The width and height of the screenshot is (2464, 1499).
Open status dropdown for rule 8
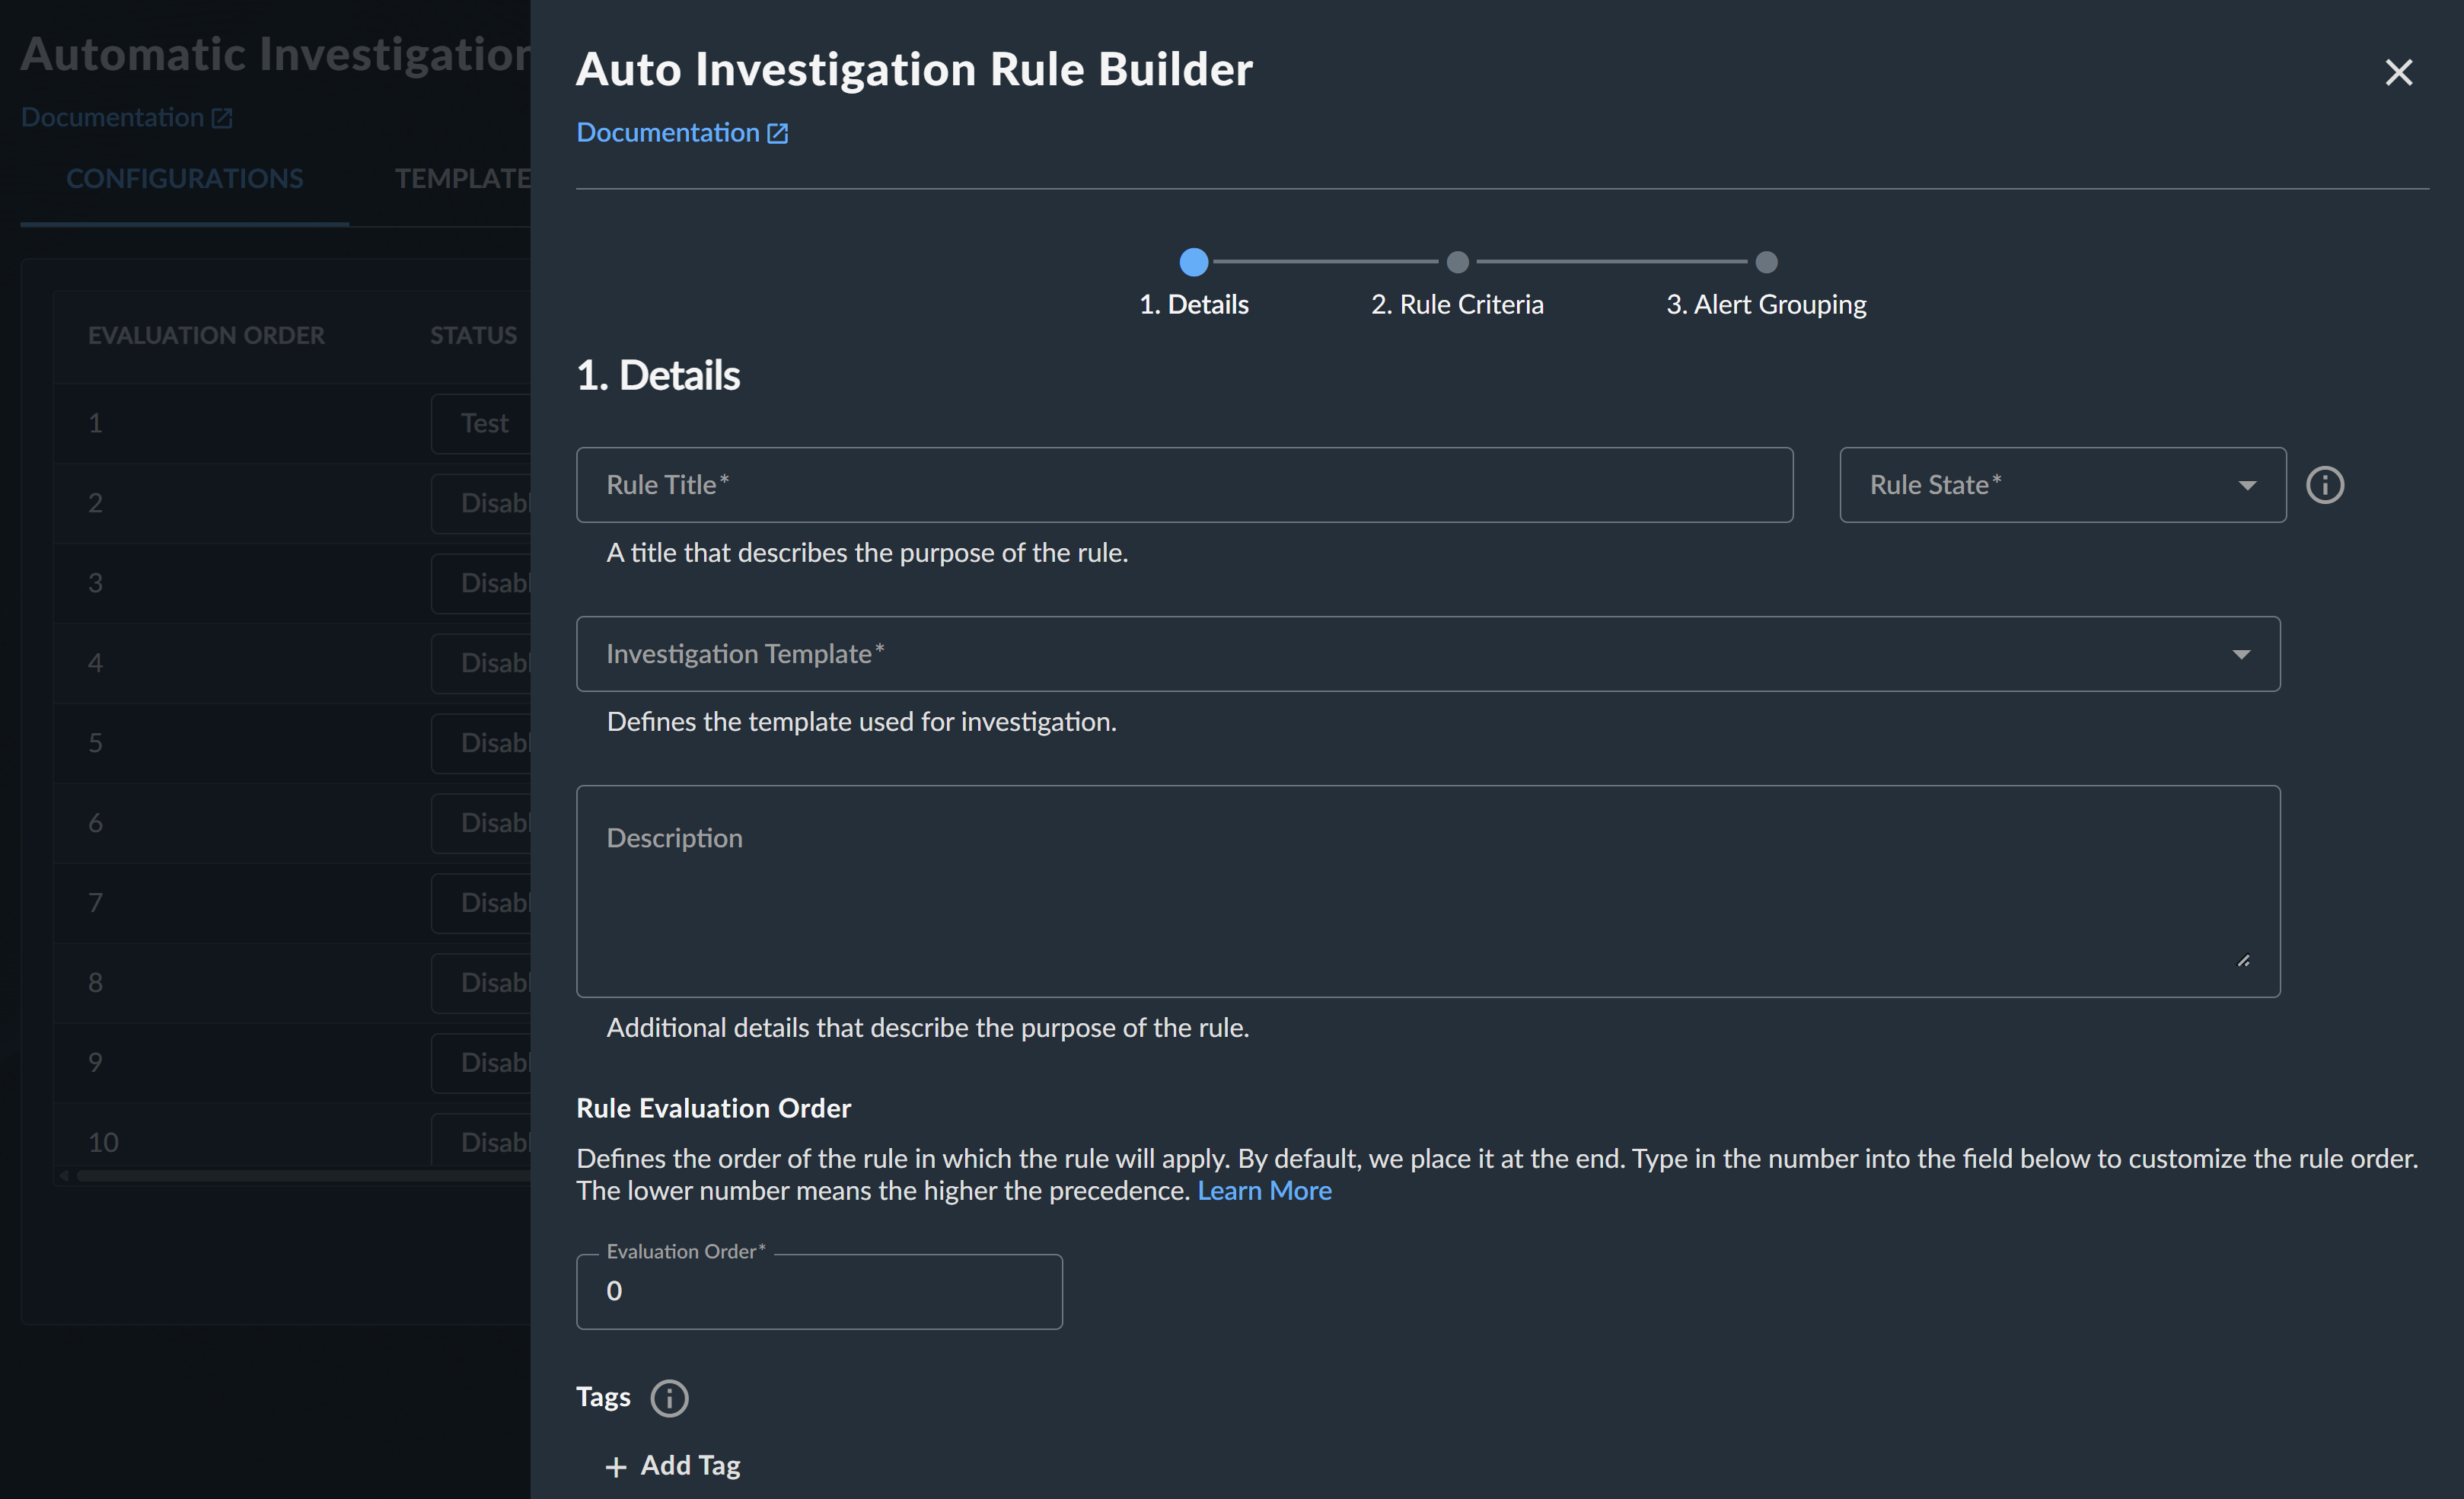[481, 983]
